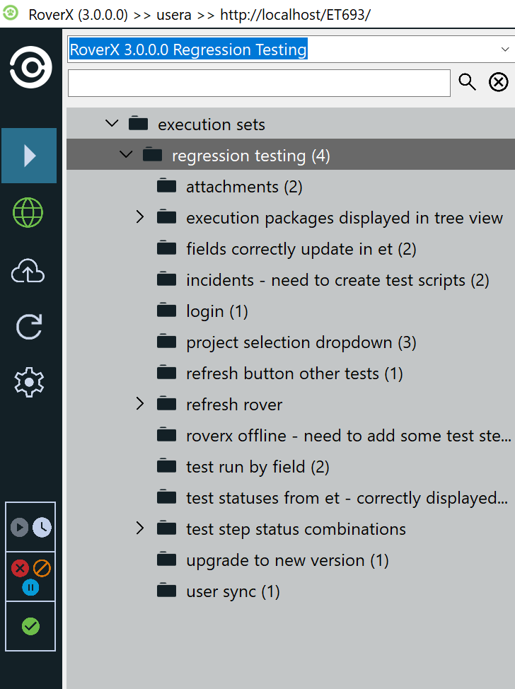The width and height of the screenshot is (515, 689).
Task: Expand the refresh rover folder
Action: tap(140, 404)
